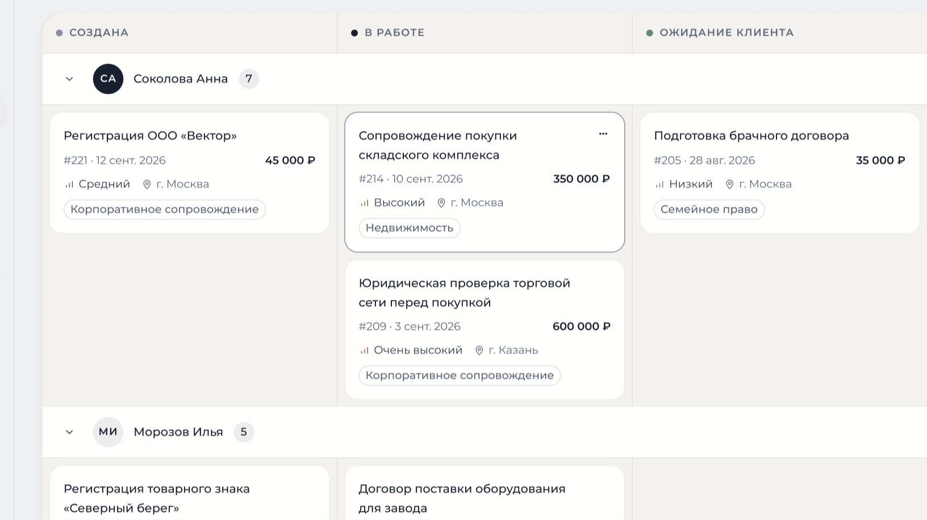Click the Семейное право tag
The height and width of the screenshot is (520, 927).
[x=709, y=209]
